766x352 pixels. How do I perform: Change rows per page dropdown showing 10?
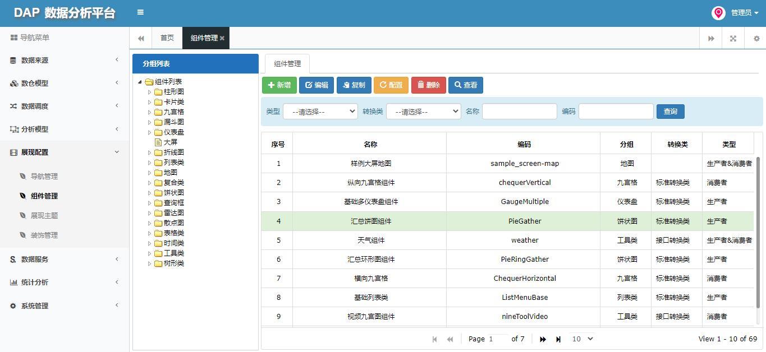[x=582, y=339]
